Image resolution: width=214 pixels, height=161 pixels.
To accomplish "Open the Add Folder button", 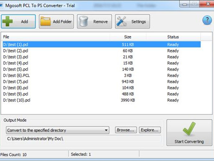I will 56,21.
